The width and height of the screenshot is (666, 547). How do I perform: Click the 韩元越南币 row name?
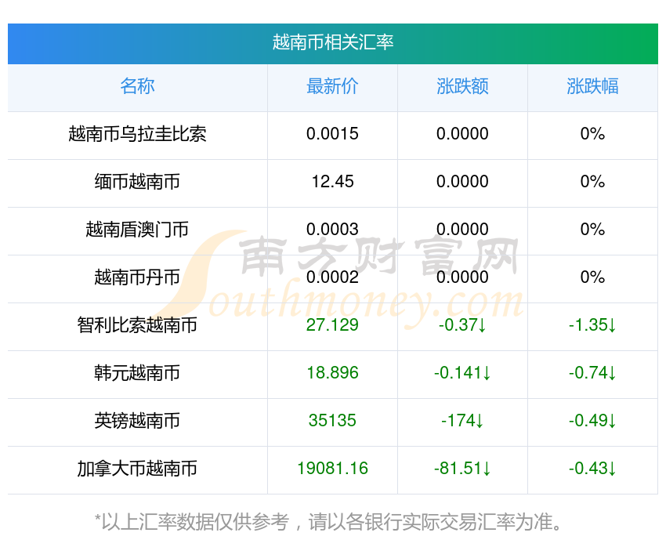click(137, 373)
